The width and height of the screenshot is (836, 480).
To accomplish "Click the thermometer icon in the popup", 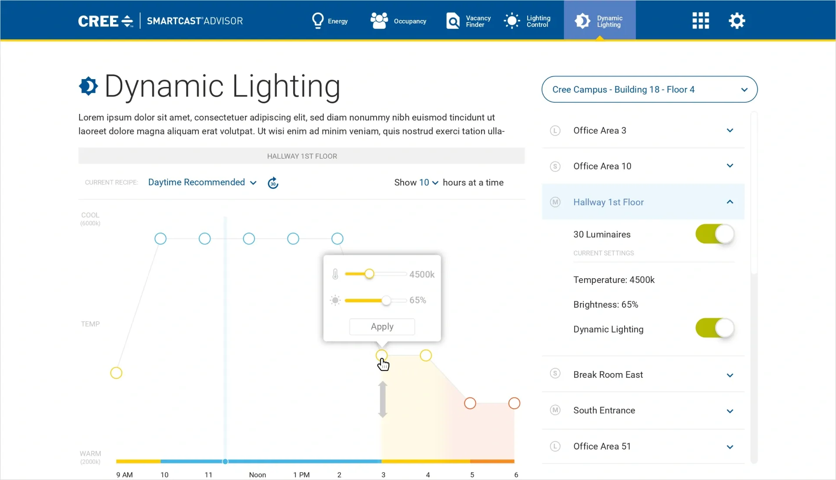I will tap(335, 274).
